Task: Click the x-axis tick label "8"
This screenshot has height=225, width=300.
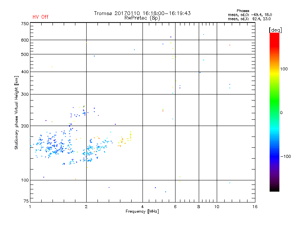Action: click(x=199, y=207)
